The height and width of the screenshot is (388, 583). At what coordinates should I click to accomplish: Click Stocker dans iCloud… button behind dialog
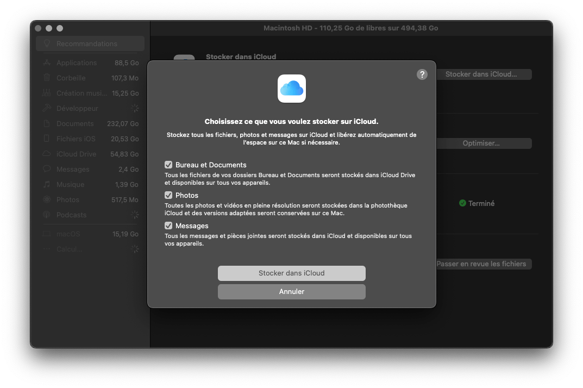[x=484, y=74]
